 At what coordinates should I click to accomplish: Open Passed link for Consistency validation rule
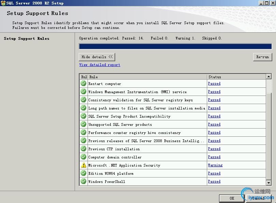(214, 100)
